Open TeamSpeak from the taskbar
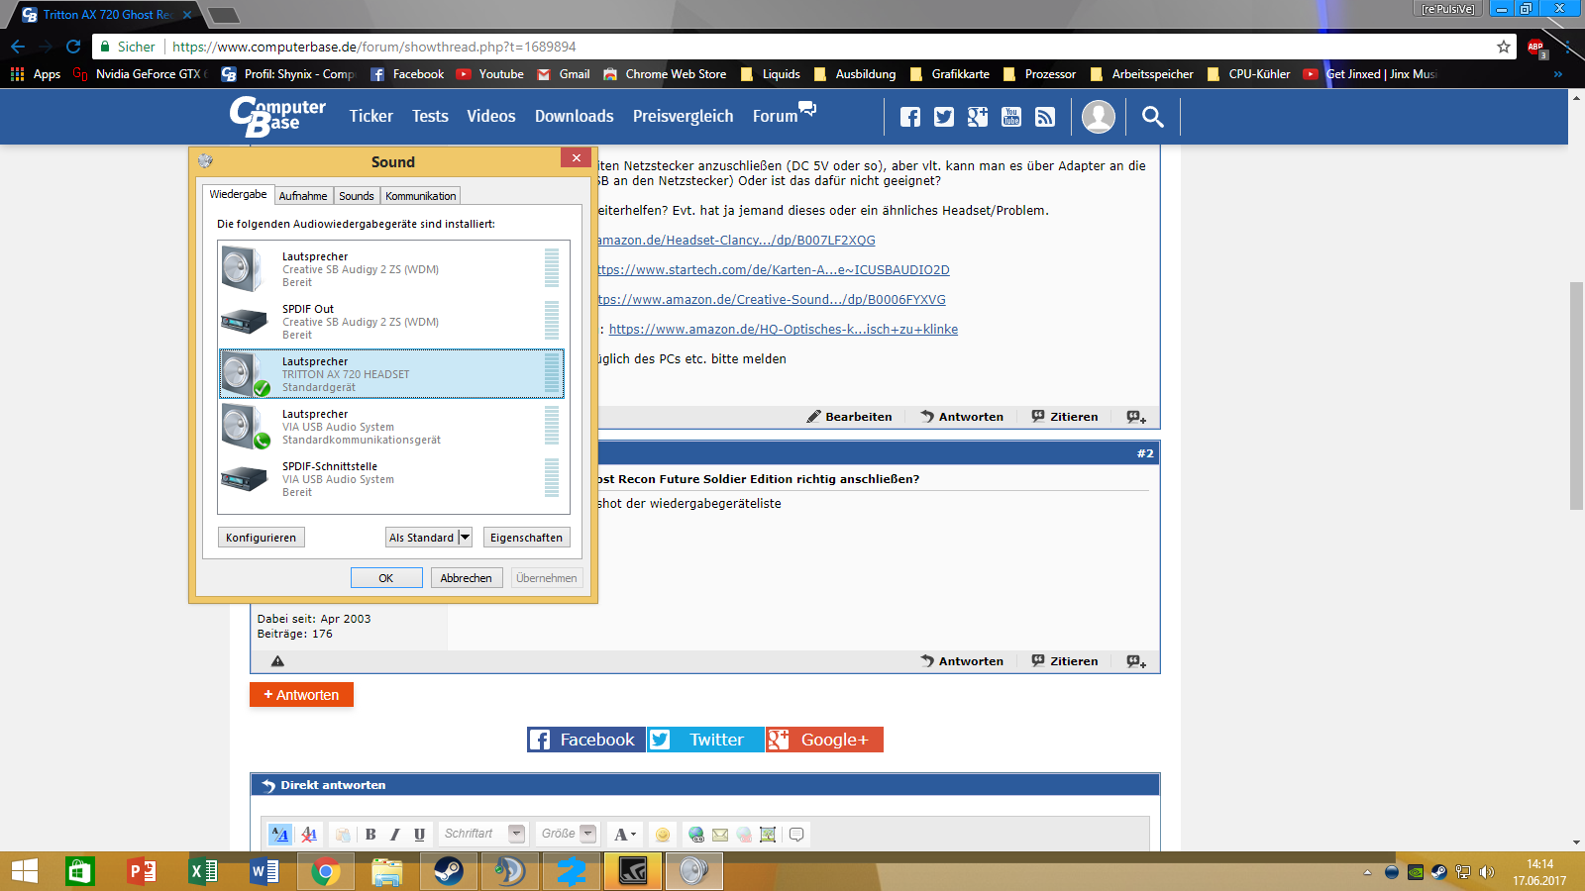1585x891 pixels. pyautogui.click(x=509, y=871)
